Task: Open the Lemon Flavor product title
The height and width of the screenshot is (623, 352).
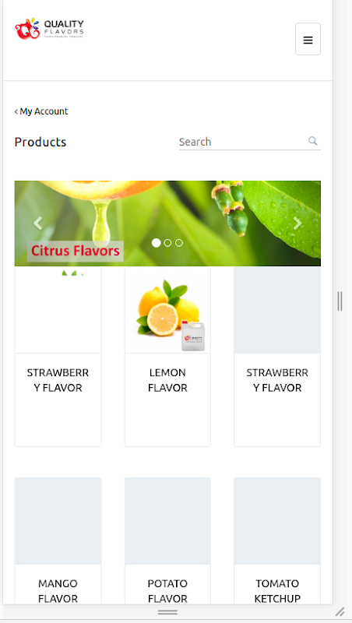Action: coord(167,380)
